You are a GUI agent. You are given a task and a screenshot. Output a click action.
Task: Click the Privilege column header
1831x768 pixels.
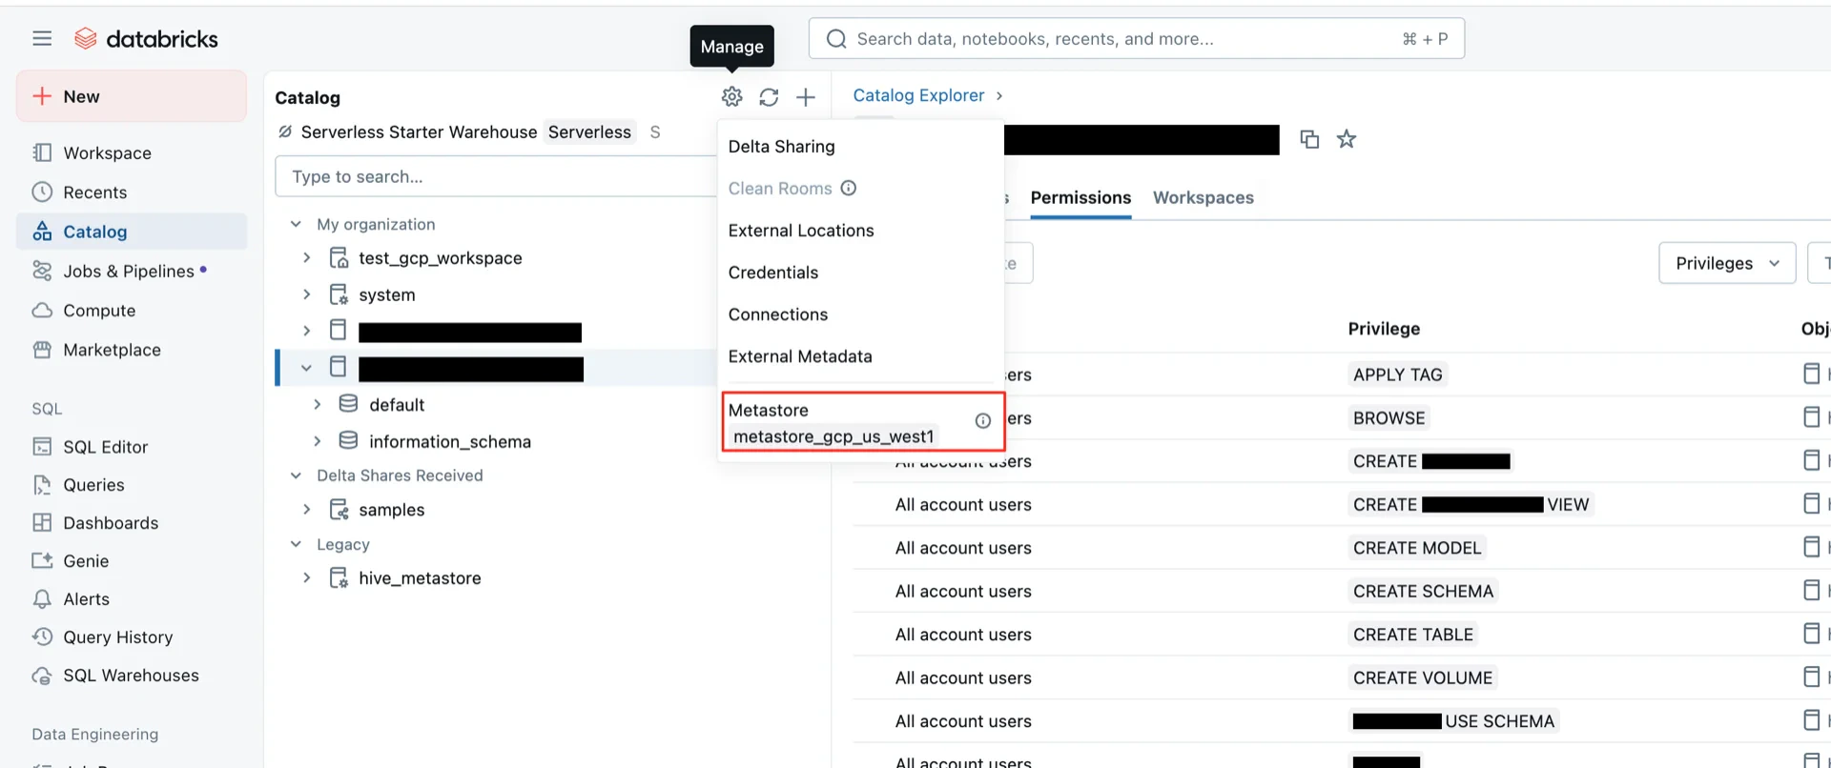tap(1384, 329)
